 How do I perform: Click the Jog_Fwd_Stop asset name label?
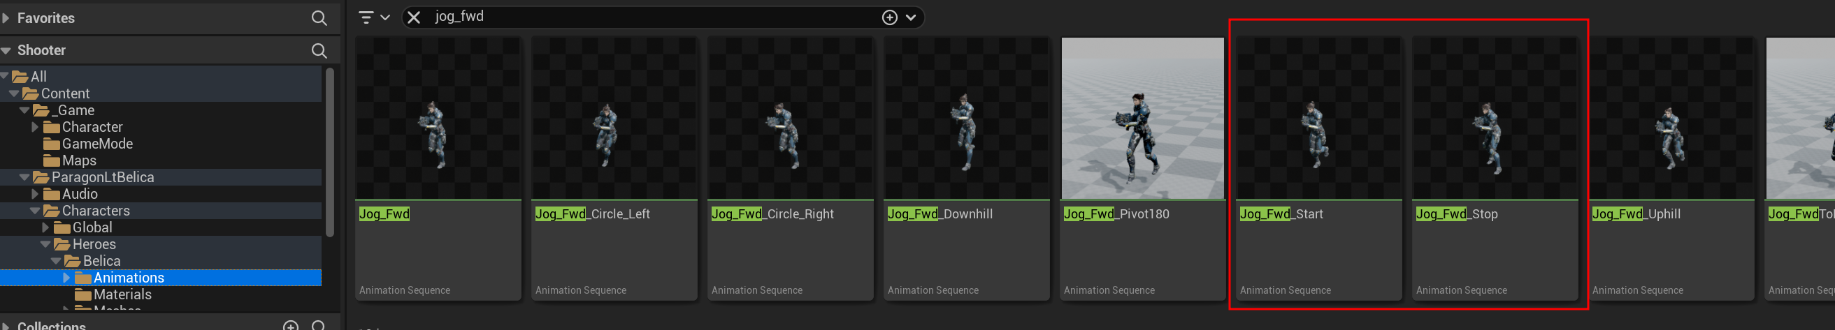tap(1457, 214)
